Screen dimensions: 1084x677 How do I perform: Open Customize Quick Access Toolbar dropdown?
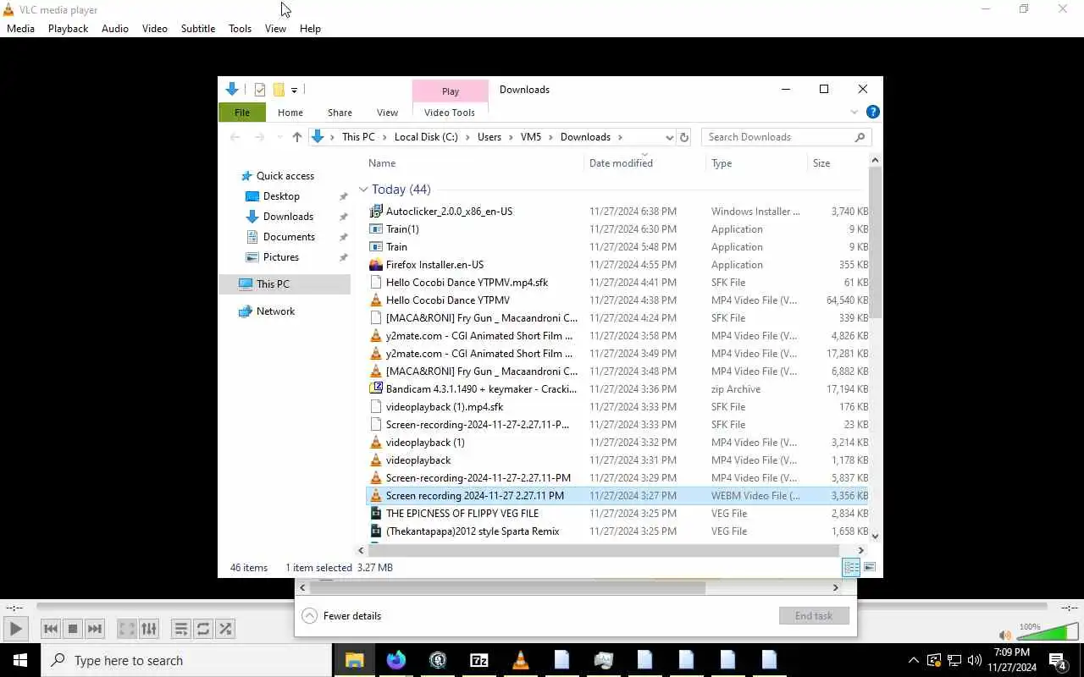(294, 90)
